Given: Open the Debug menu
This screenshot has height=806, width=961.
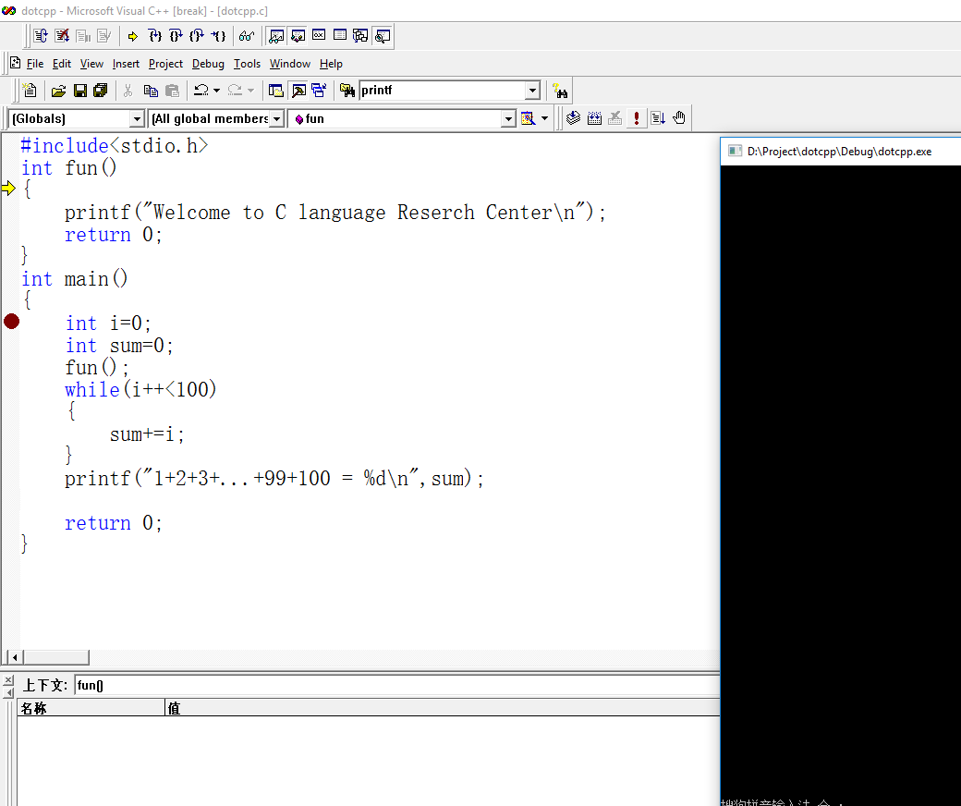Looking at the screenshot, I should (x=208, y=64).
